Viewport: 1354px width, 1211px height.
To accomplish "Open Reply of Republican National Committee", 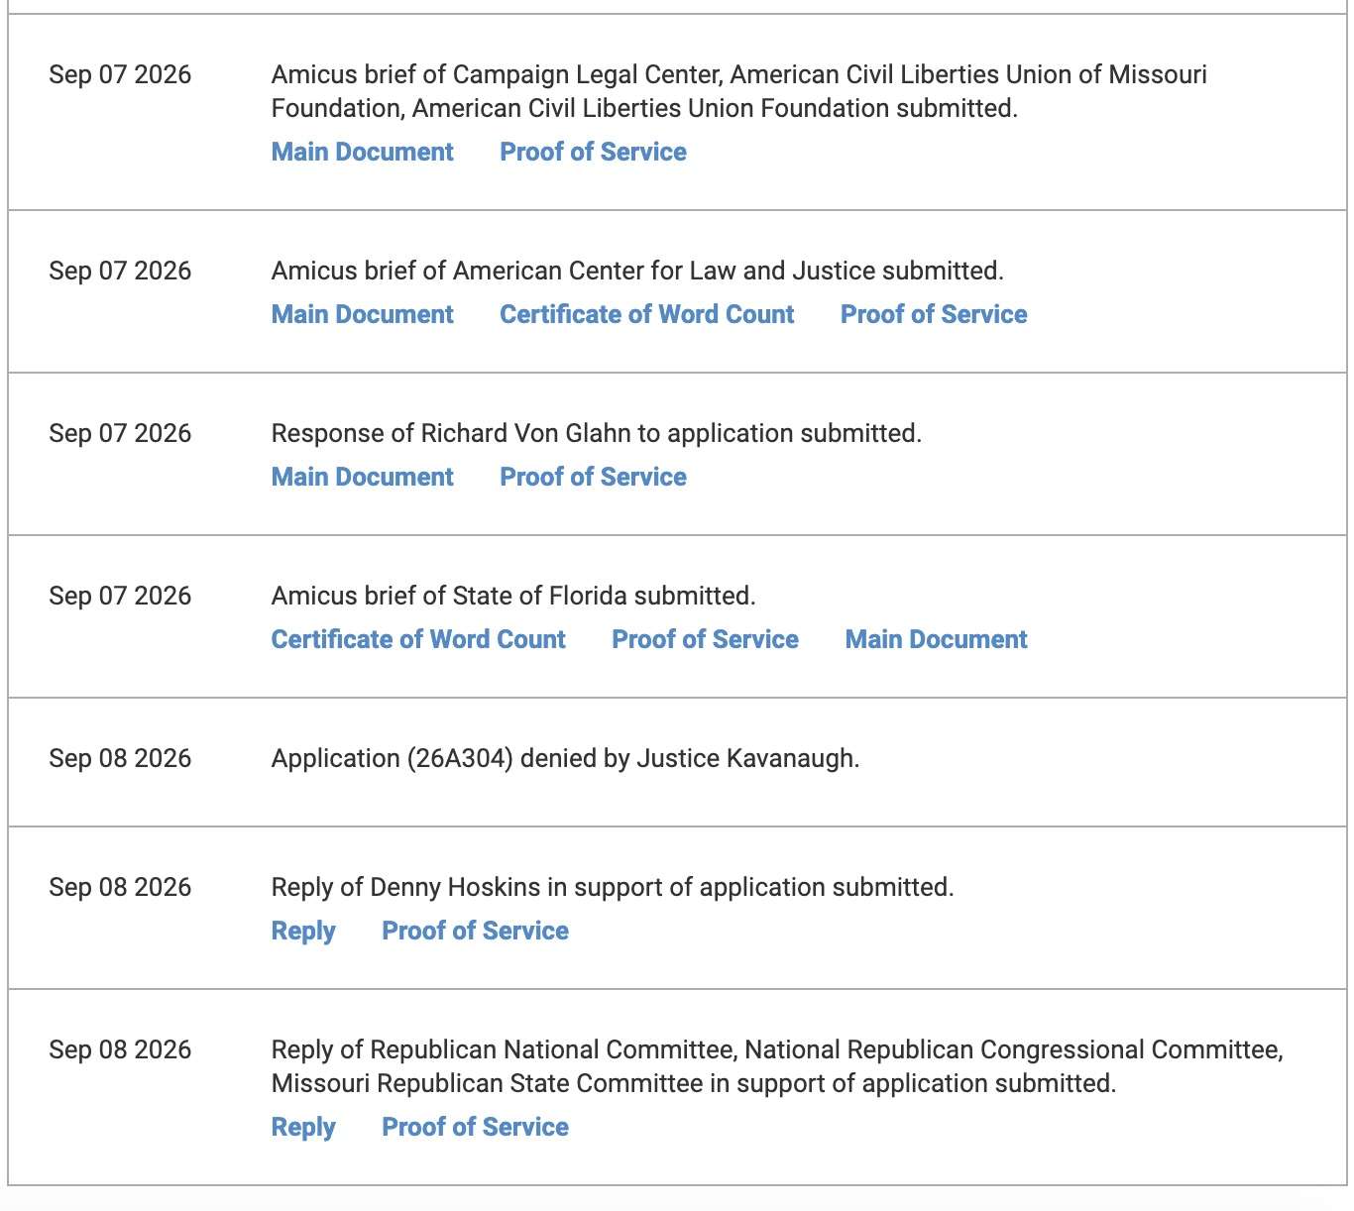I will 303,1127.
